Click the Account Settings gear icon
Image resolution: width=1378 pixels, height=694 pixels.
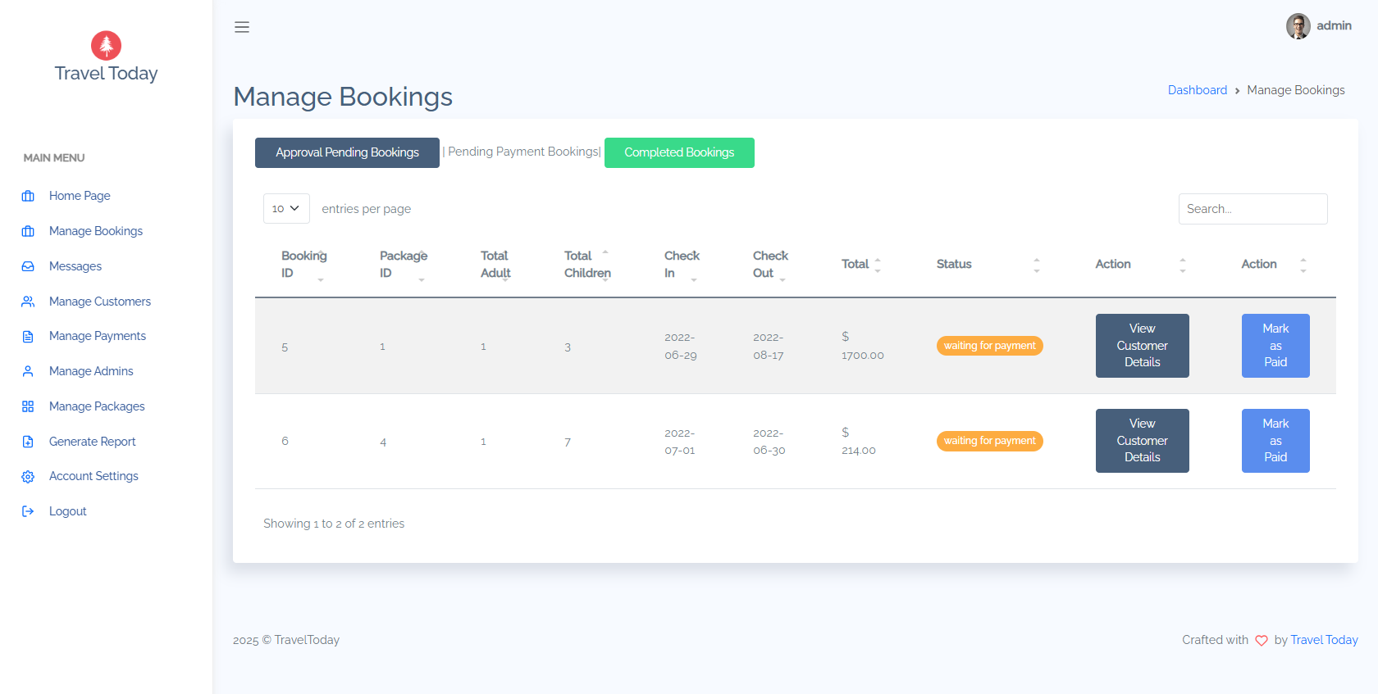coord(28,477)
